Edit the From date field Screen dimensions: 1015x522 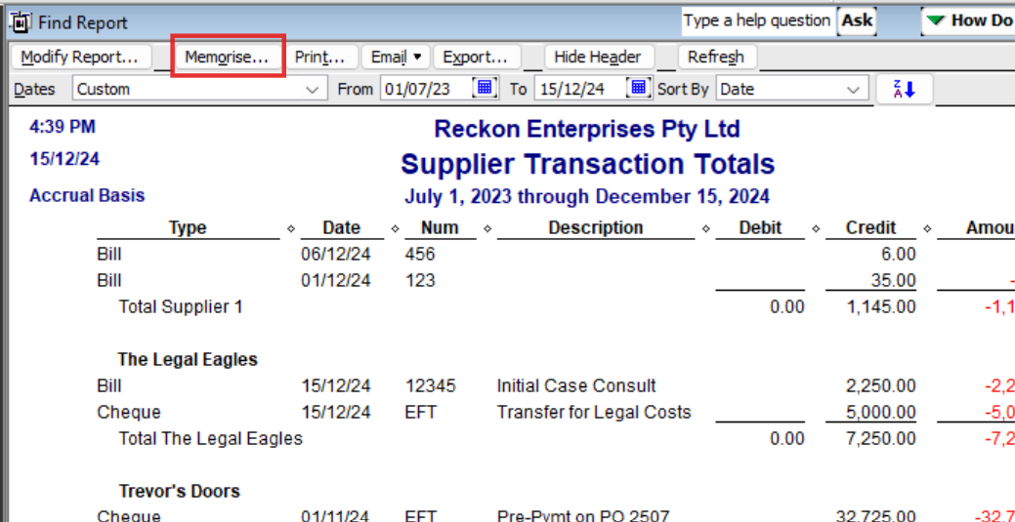(x=426, y=89)
